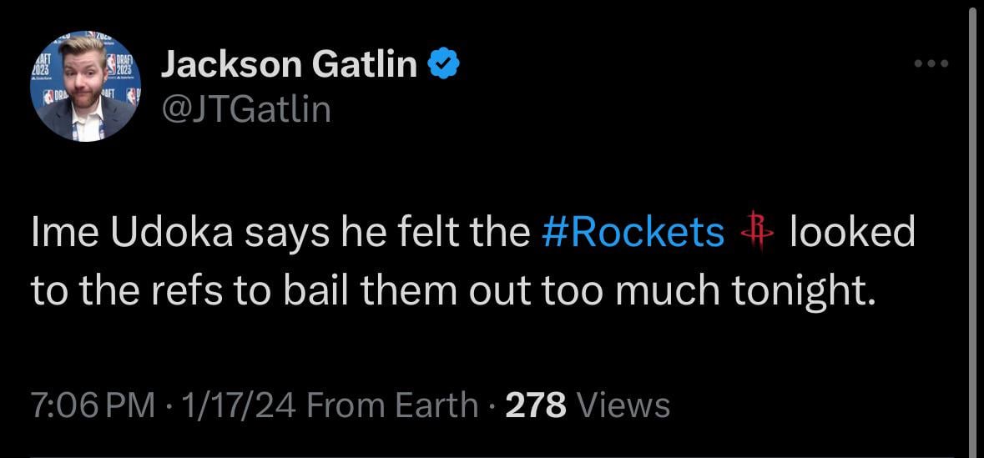
Task: Open Jackson Gatlin's profile avatar photo
Action: [x=86, y=87]
